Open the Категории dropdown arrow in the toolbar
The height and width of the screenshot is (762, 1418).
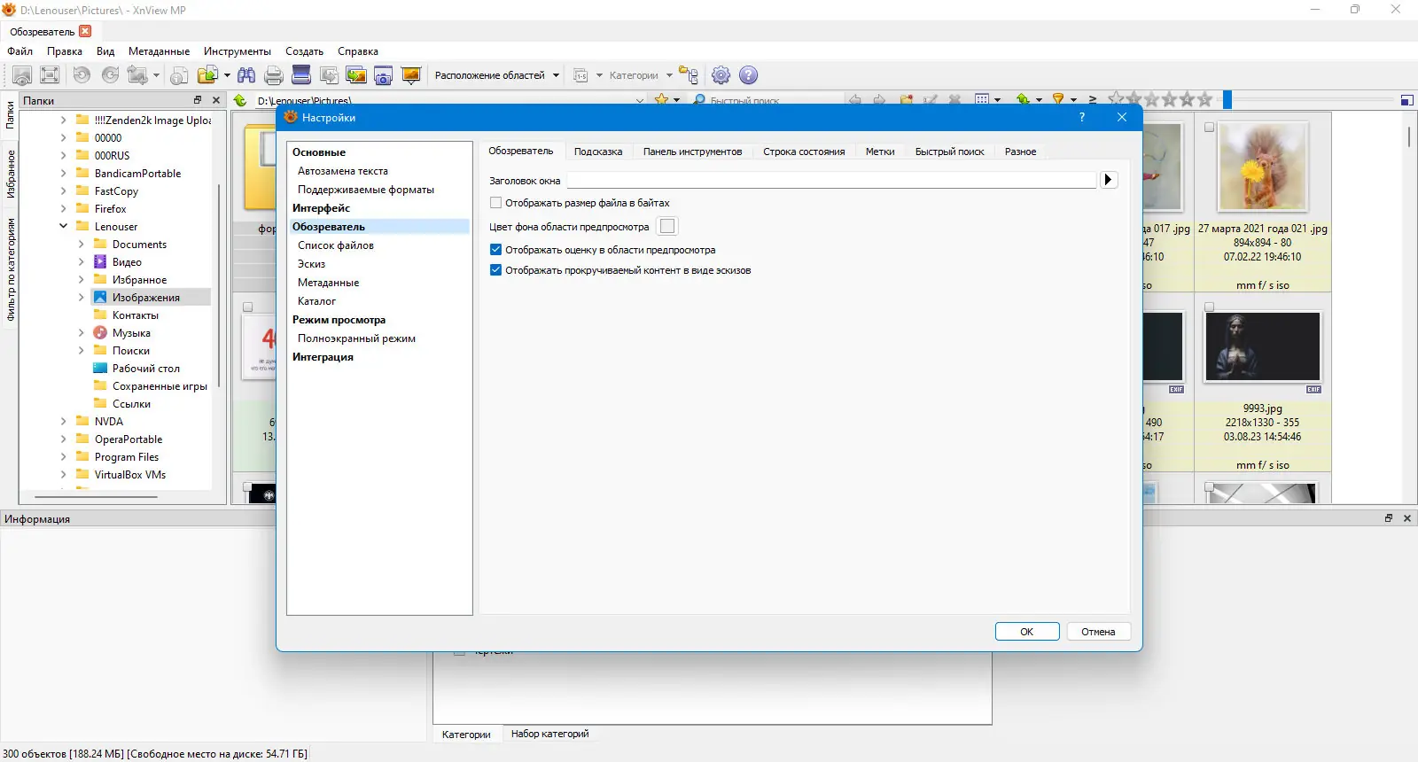click(x=669, y=75)
